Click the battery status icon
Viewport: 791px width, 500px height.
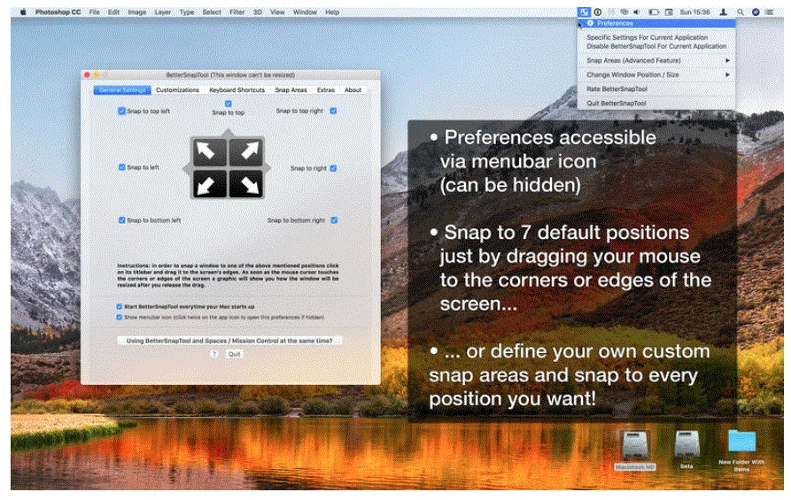click(654, 12)
